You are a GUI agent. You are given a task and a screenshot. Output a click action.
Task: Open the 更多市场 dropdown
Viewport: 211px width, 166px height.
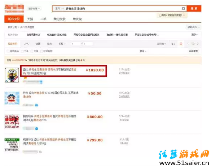34,9
